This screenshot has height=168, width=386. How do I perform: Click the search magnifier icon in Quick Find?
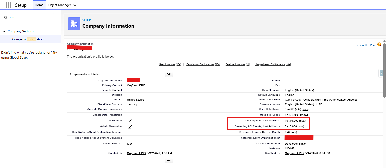(6, 17)
